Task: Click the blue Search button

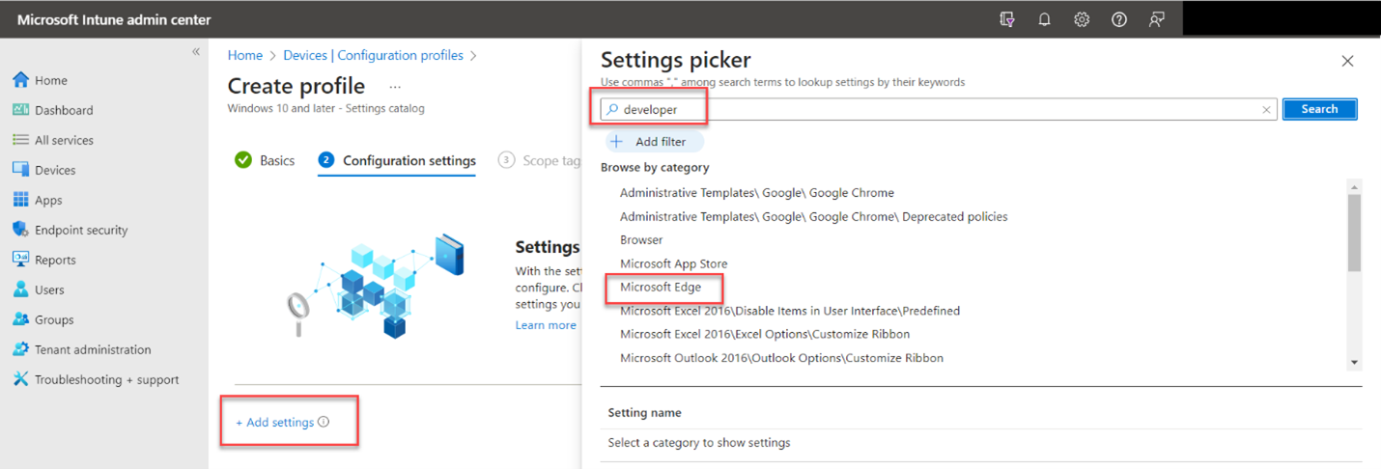Action: pos(1319,109)
